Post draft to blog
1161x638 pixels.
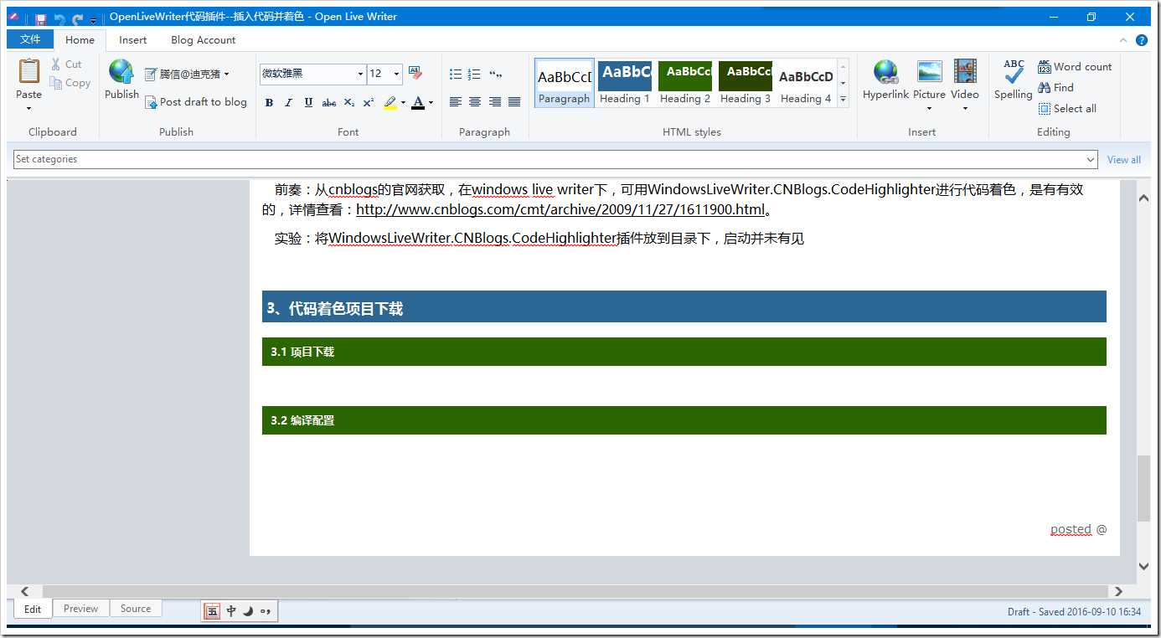point(196,102)
